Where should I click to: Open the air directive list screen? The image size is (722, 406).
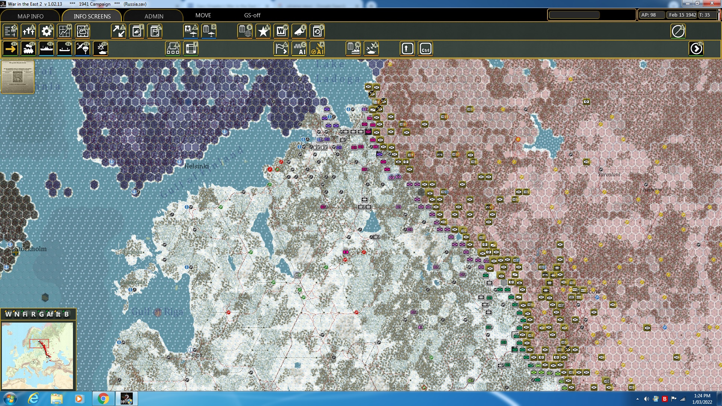209,31
